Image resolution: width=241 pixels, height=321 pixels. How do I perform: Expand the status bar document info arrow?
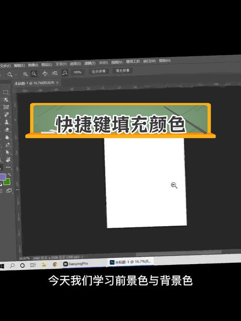(x=82, y=257)
